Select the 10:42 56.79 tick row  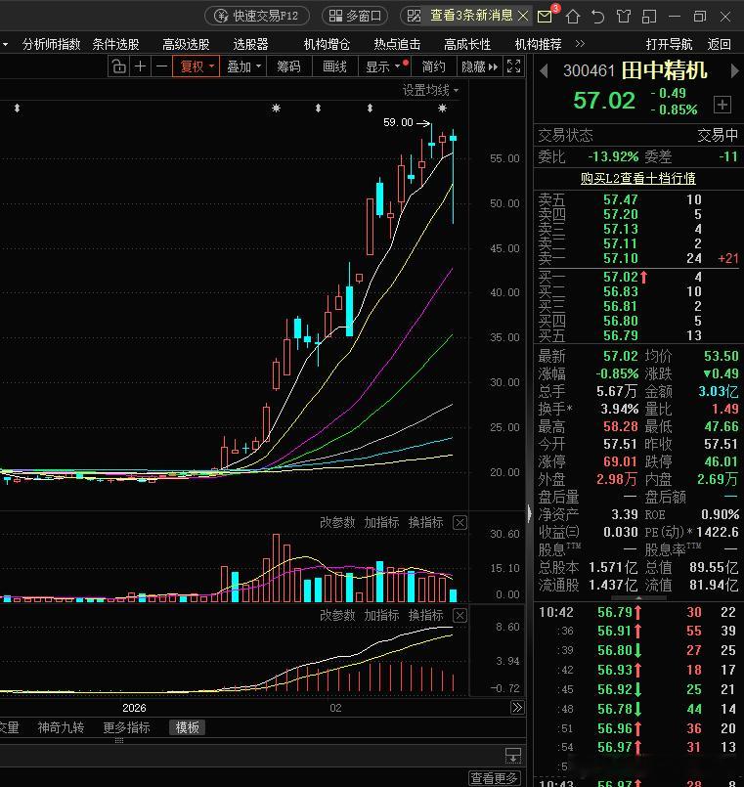637,612
